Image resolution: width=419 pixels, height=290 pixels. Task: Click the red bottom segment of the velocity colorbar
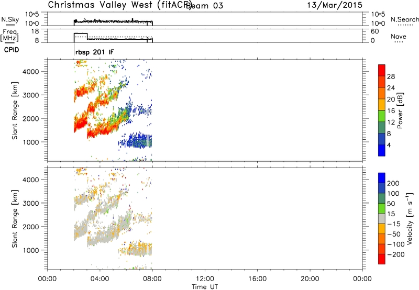[382, 259]
